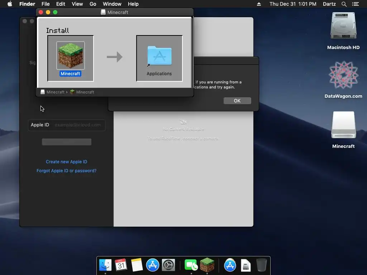Click the Applications folder shortcut in installer
Screen dimensions: 367x275
tap(159, 56)
